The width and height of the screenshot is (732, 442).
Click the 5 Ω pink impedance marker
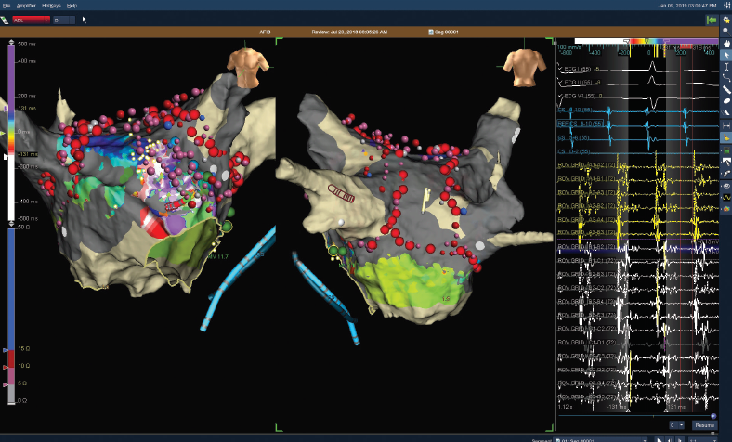coord(6,384)
